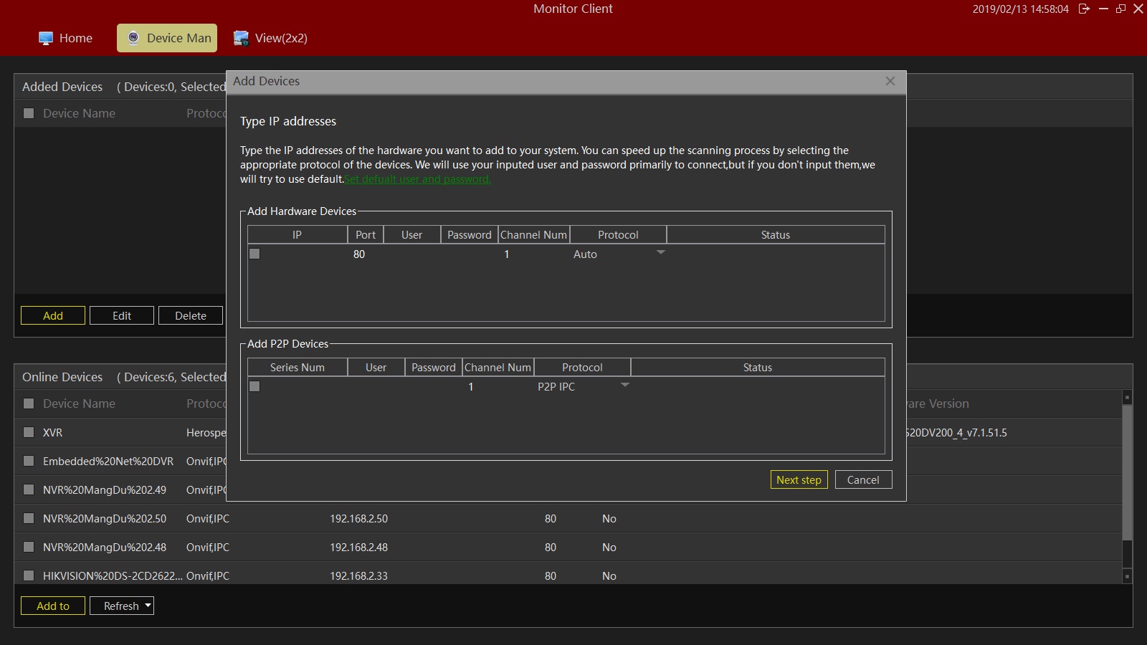Image resolution: width=1147 pixels, height=645 pixels.
Task: Close the Add Devices dialog
Action: click(x=890, y=81)
